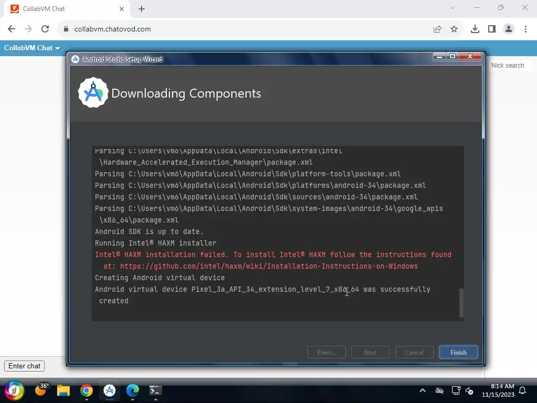Click the platforms\android-34 parsing line
The width and height of the screenshot is (537, 403).
pyautogui.click(x=260, y=186)
